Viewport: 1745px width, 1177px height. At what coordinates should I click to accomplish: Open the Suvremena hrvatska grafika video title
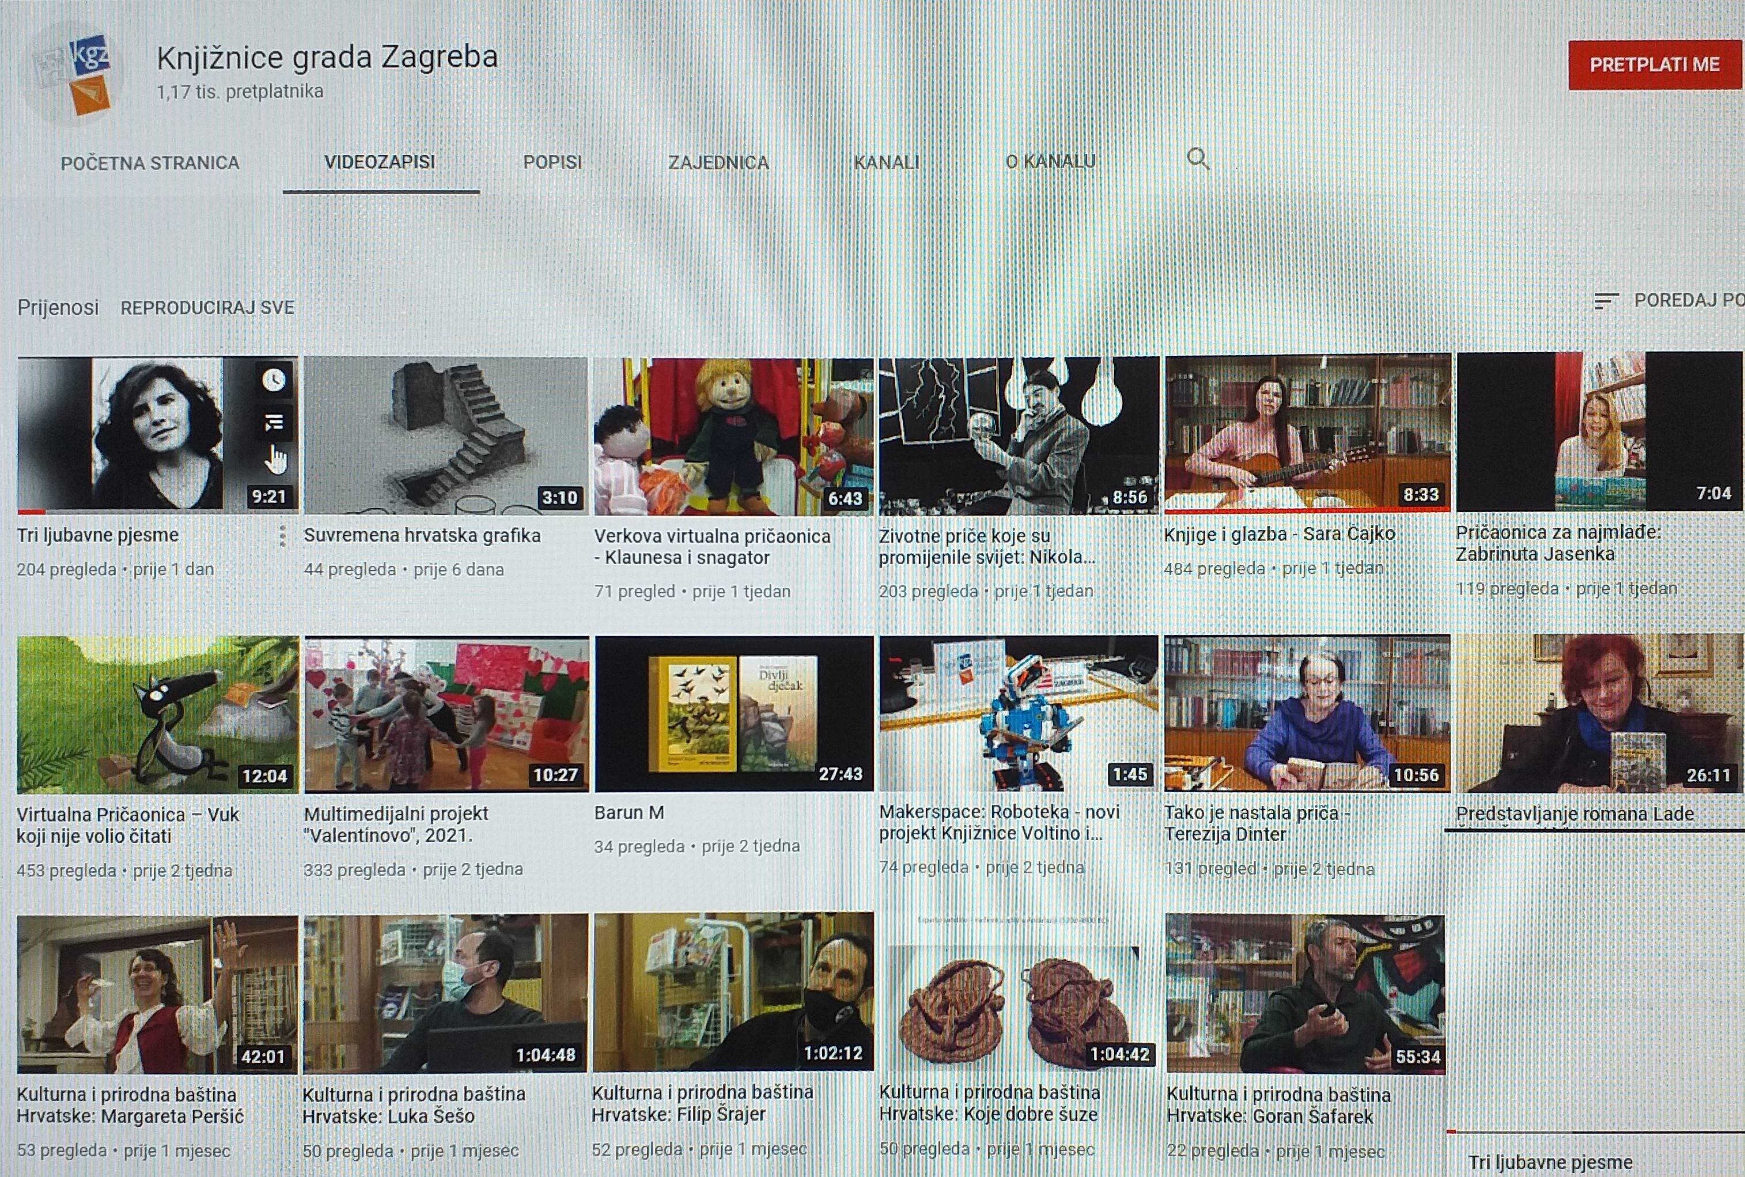point(422,536)
